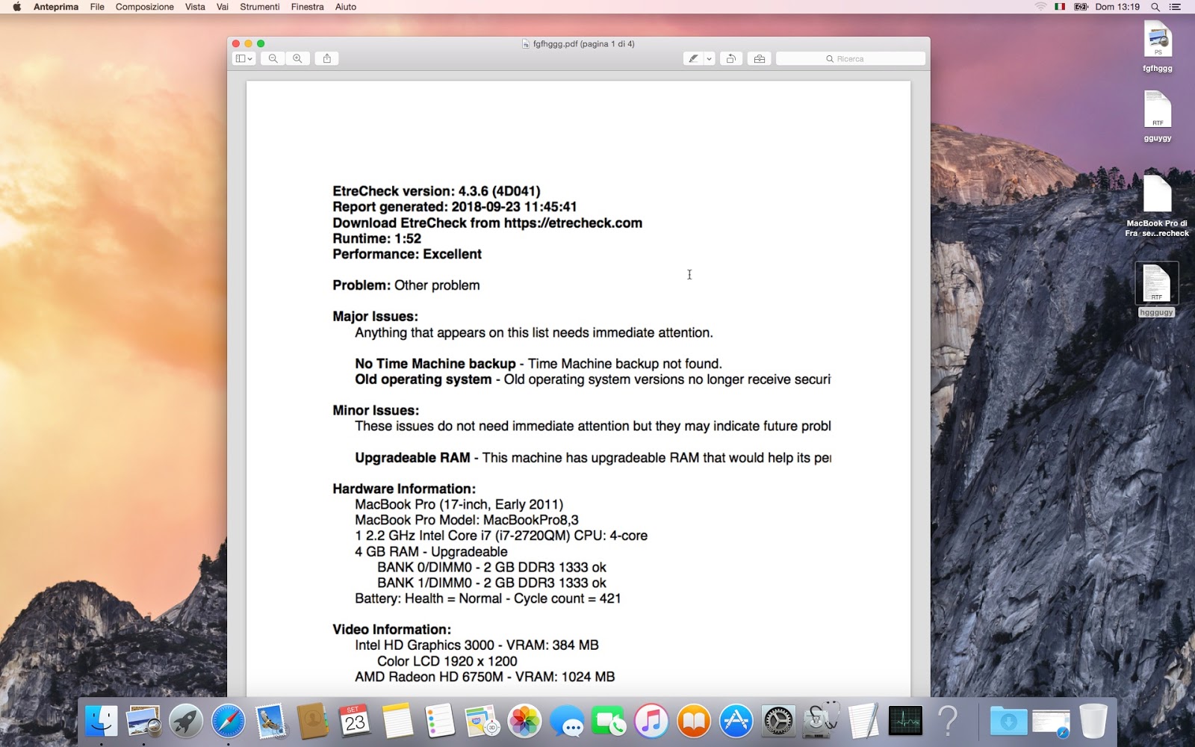Zoom out of the PDF page
1195x747 pixels.
pos(273,58)
